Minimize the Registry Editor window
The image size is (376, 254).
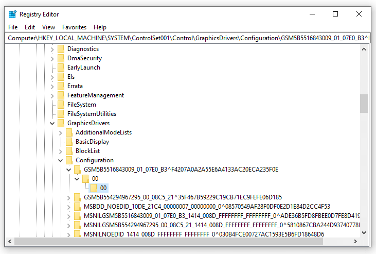pos(312,14)
